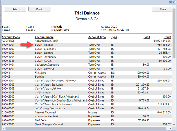Click the Credit column header
Screen dimensions: 177x131
point(167,37)
